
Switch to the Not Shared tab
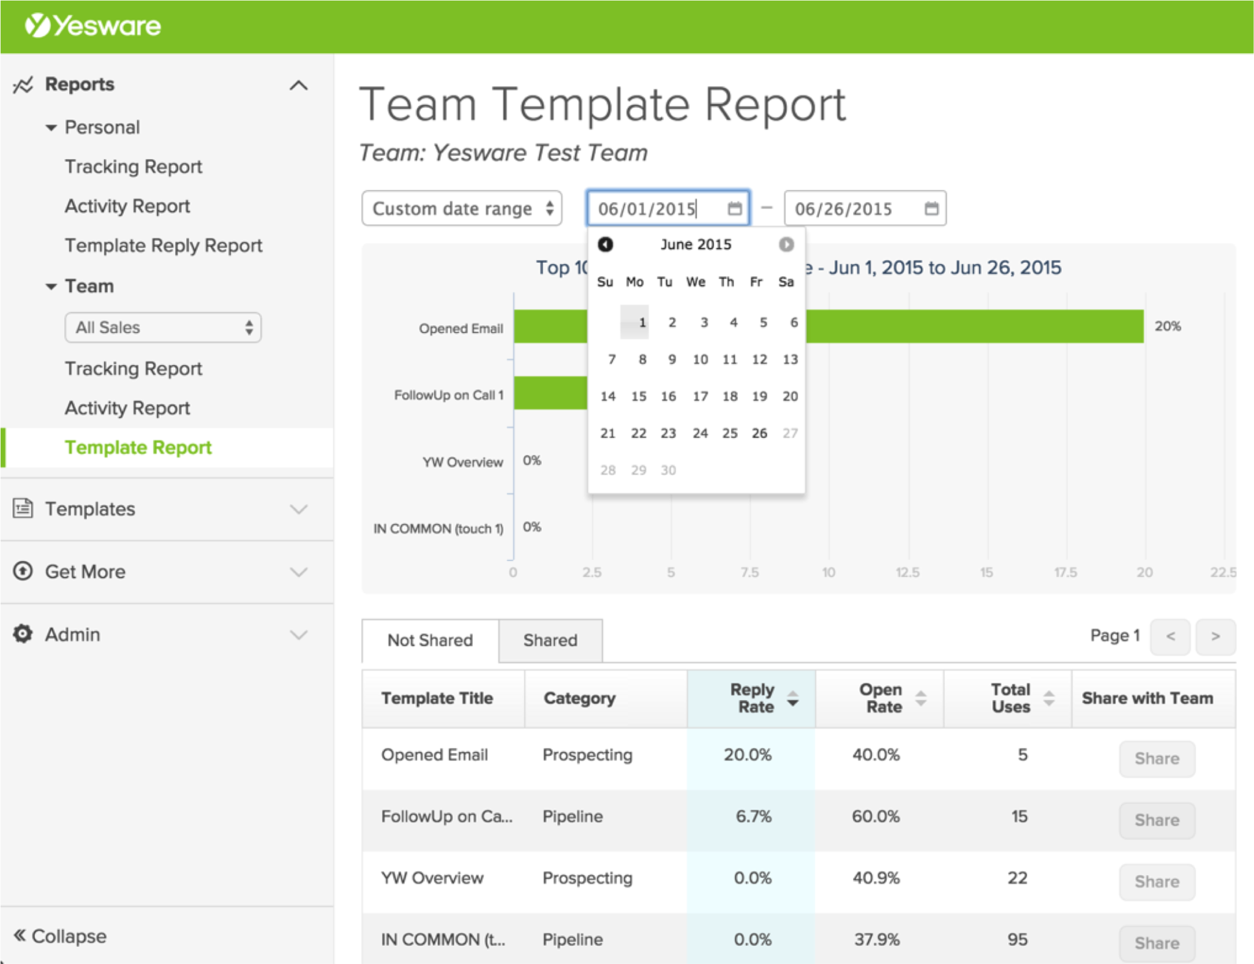(430, 640)
